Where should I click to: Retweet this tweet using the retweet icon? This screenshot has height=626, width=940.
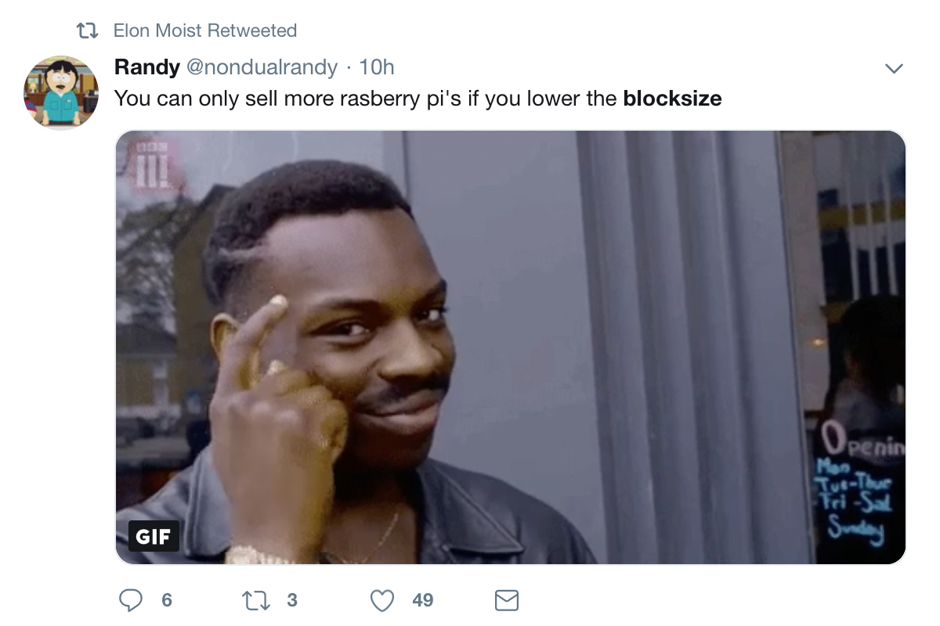tap(255, 600)
